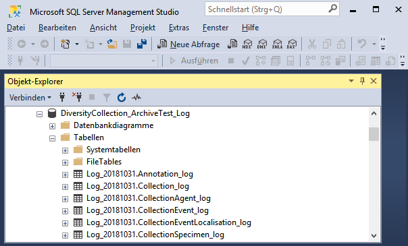Image resolution: width=408 pixels, height=246 pixels.
Task: Toggle the Objekt-Explorer auto-hide pin
Action: (x=362, y=82)
